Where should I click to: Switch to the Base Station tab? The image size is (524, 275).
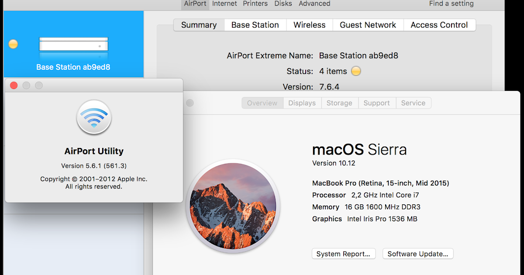pos(255,25)
